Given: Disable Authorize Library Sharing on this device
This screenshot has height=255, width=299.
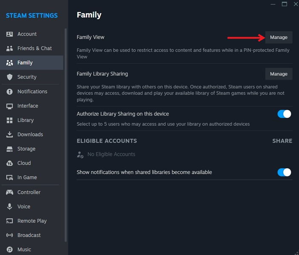Looking at the screenshot, I should [284, 114].
